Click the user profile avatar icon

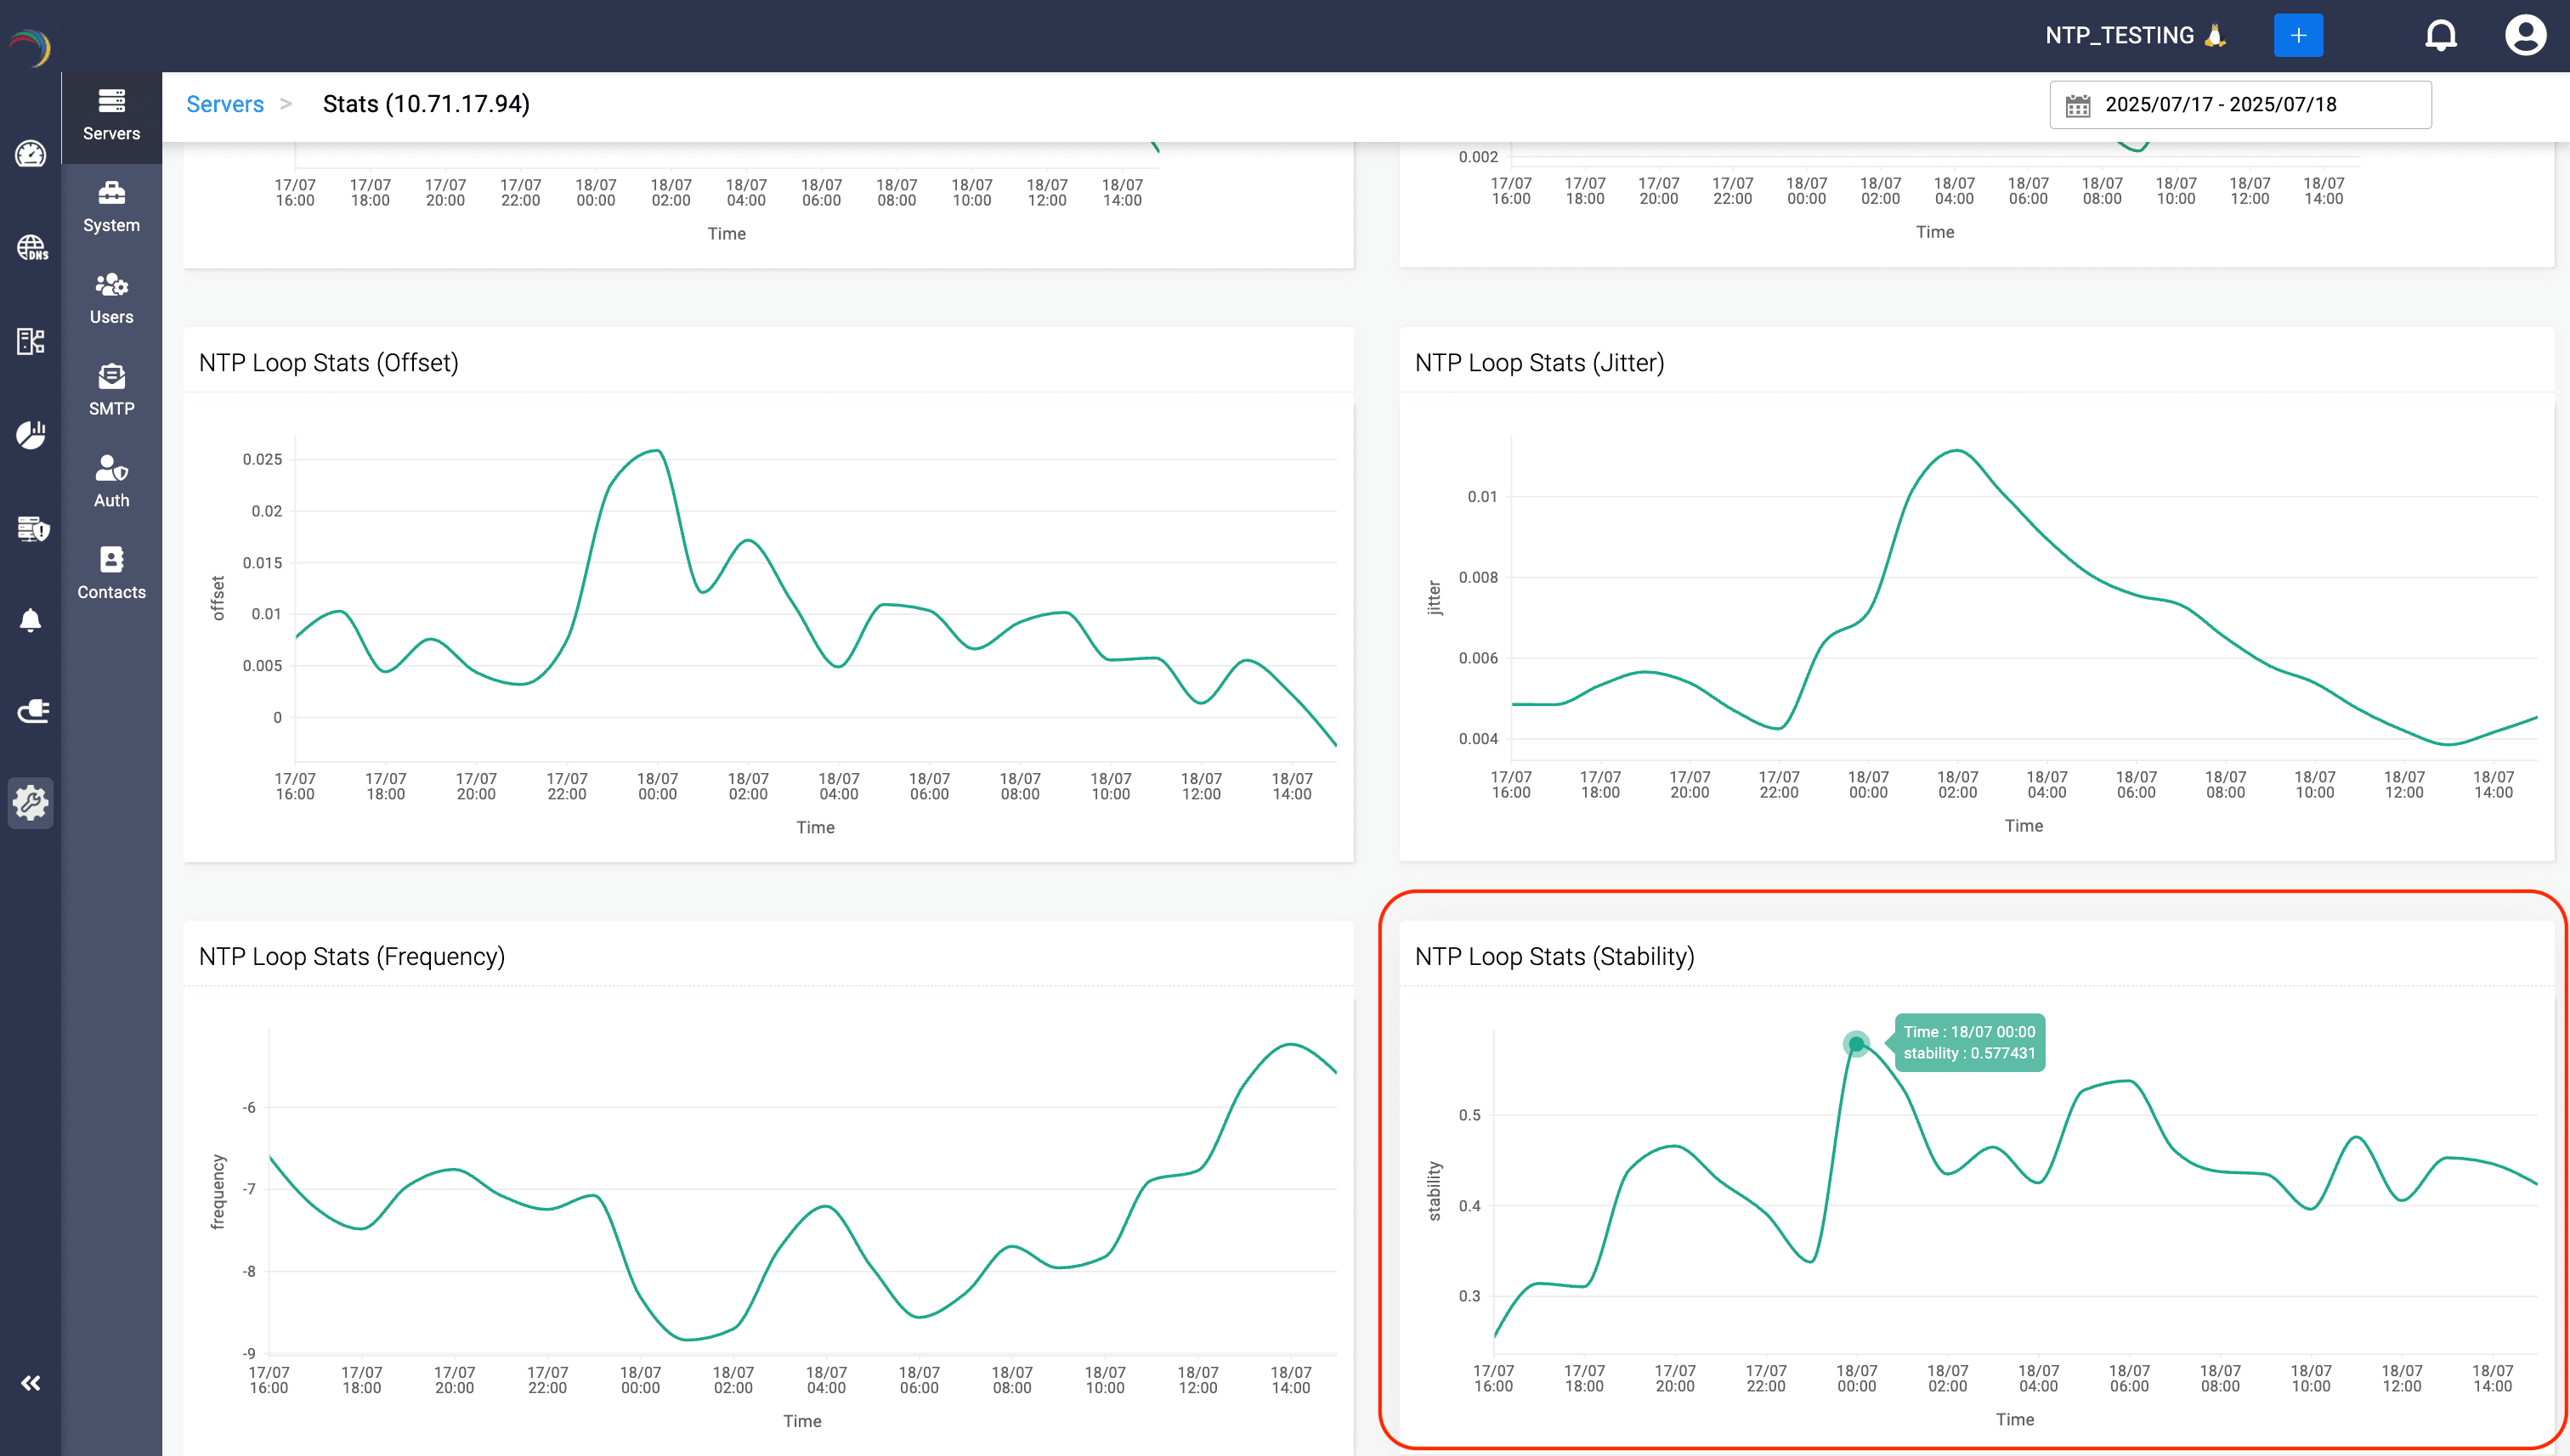2524,36
